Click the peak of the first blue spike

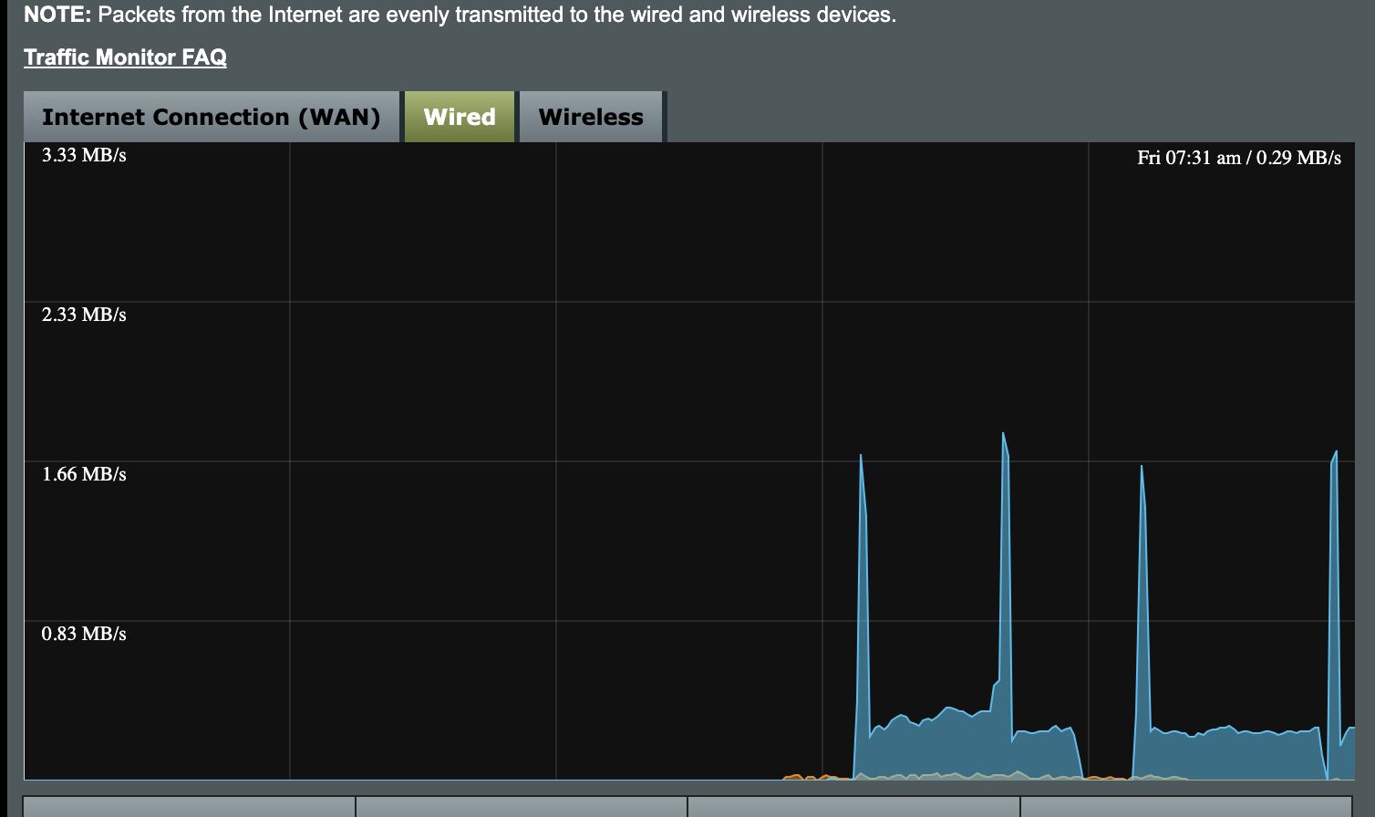pyautogui.click(x=861, y=457)
